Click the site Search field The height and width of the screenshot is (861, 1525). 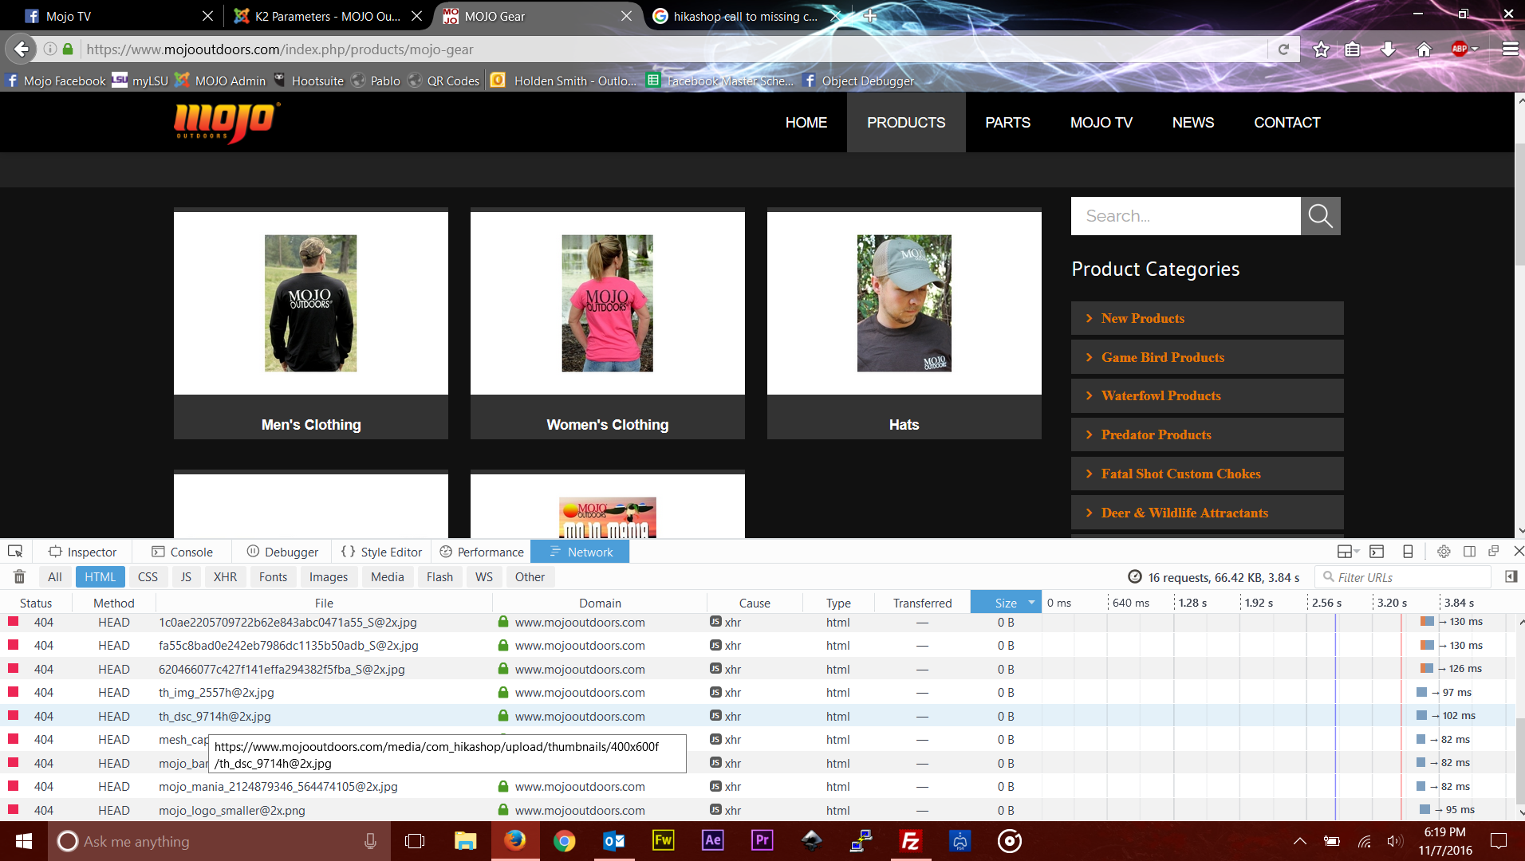coord(1185,216)
